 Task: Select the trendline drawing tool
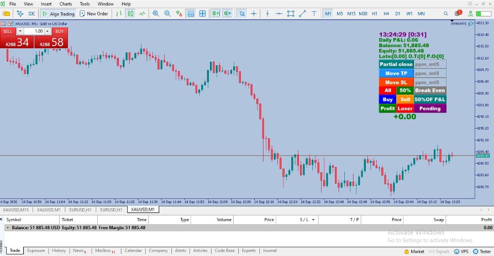(303, 13)
